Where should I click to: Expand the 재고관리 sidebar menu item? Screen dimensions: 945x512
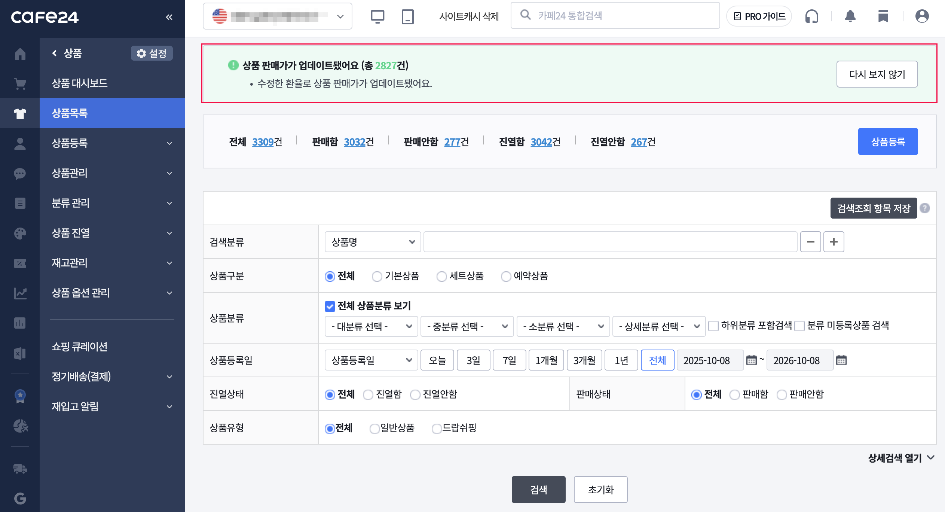112,263
